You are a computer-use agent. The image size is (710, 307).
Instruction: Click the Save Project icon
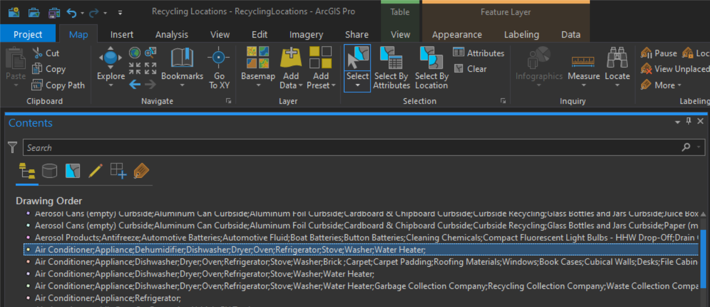point(54,12)
